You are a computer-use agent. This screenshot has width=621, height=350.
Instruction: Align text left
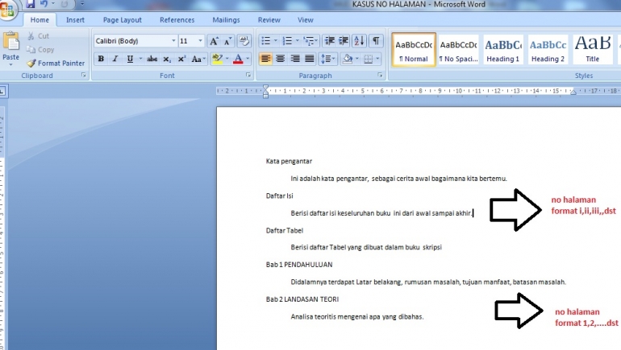[x=265, y=59]
